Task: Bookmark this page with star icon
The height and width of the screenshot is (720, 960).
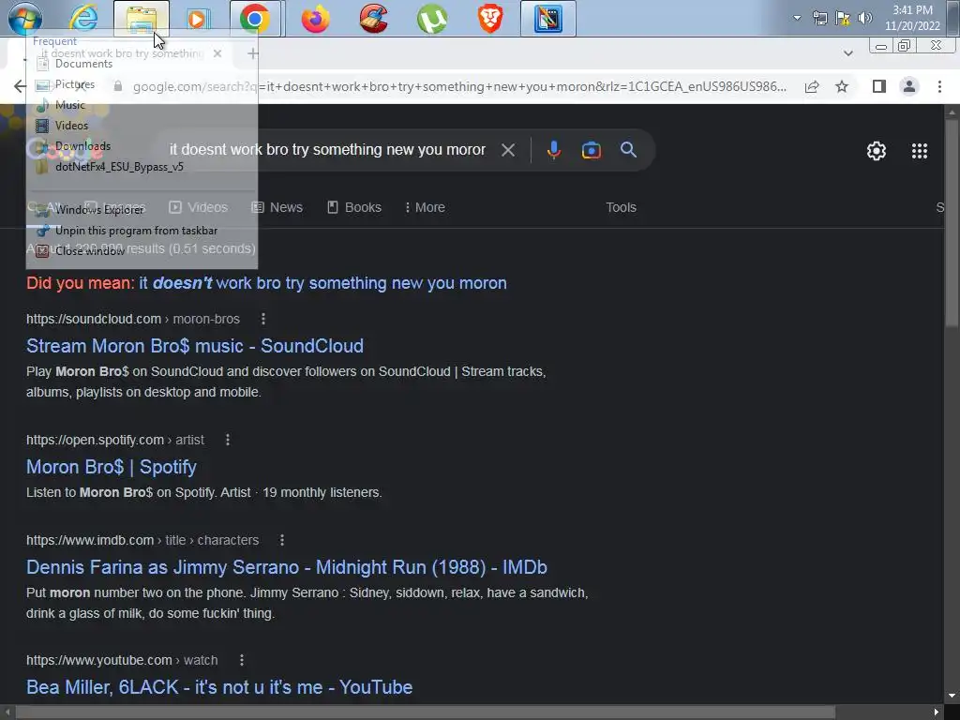Action: [x=842, y=87]
